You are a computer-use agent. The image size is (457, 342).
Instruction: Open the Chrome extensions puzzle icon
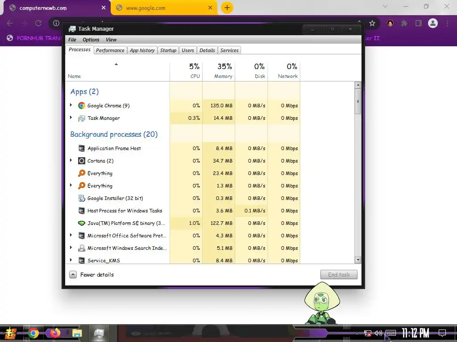click(404, 23)
